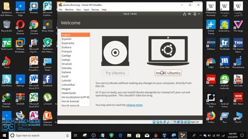Open Task View on the taskbar
248x139 pixels.
(76, 136)
